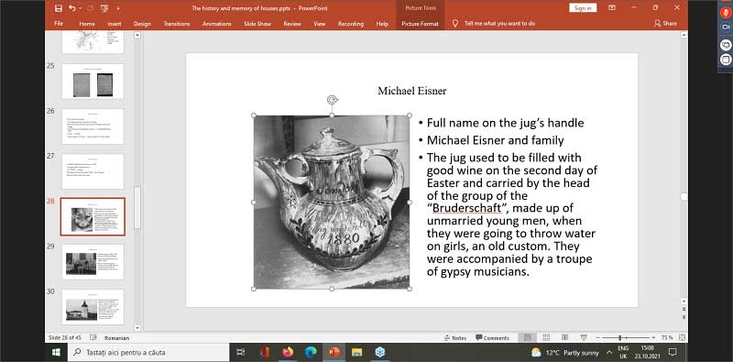Open the Recording ribbon tab
733x362 pixels.
point(351,24)
